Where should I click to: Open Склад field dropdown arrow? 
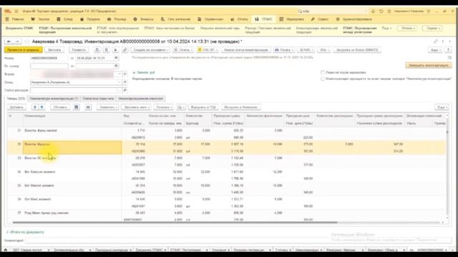coord(120,82)
